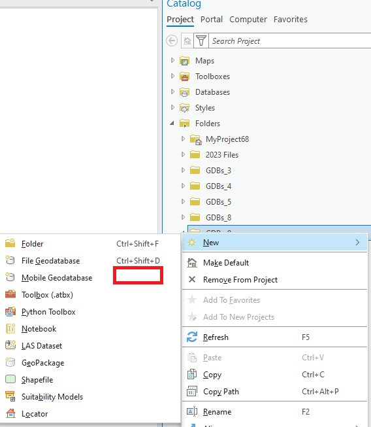371x427 pixels.
Task: Create a new GeoPackage
Action: 90,363
